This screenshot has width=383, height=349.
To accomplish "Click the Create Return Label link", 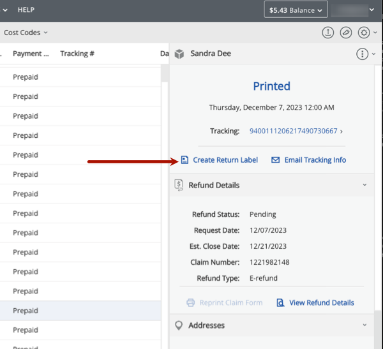I will click(225, 160).
